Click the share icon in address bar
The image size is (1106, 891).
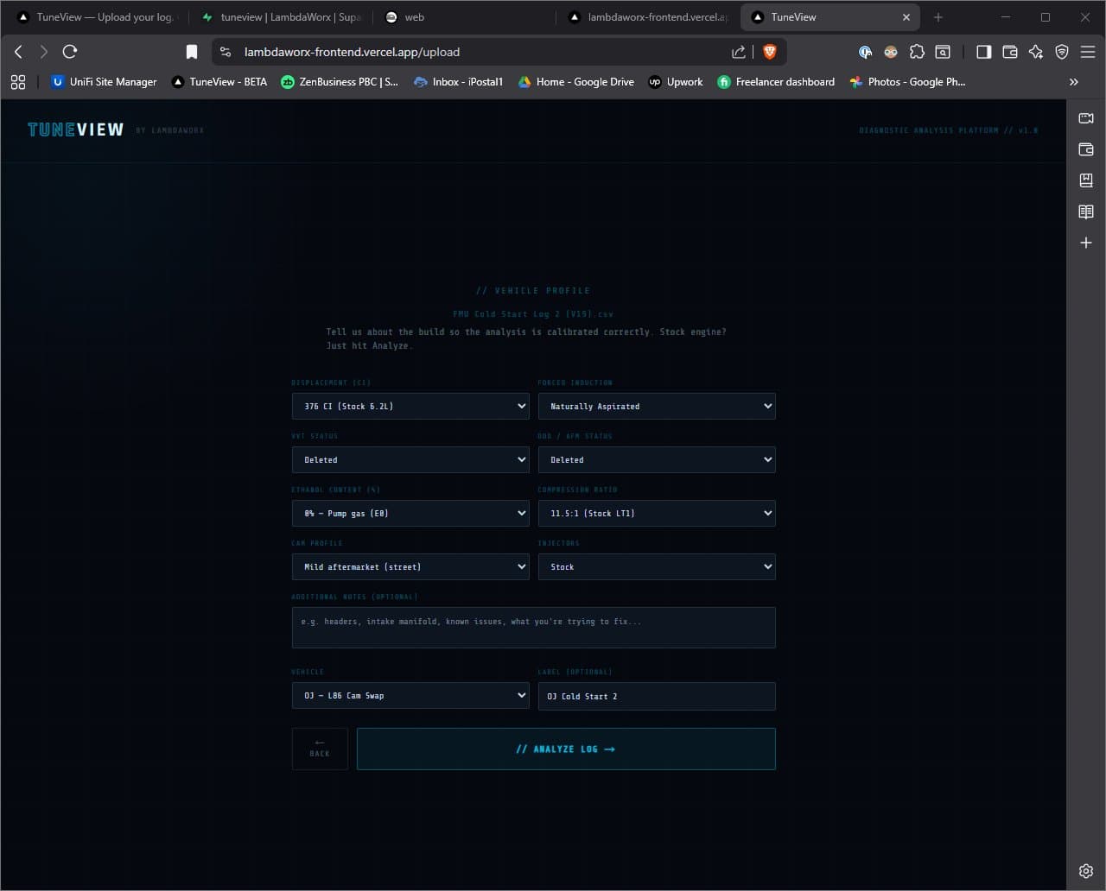[x=739, y=52]
